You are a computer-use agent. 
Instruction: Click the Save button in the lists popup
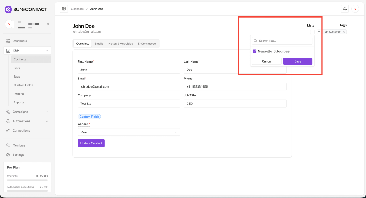(298, 61)
